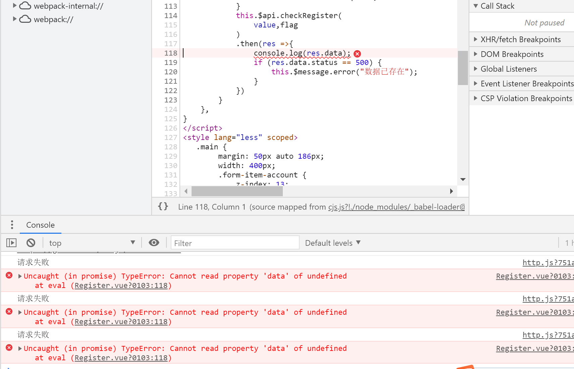Expand the first Uncaught TypeError message
The height and width of the screenshot is (369, 574).
point(20,276)
